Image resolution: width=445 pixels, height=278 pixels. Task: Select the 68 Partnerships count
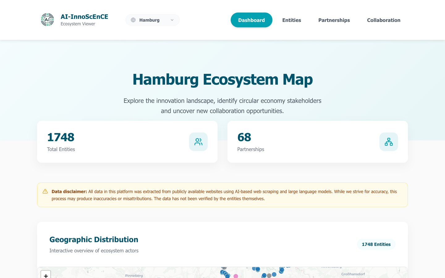tap(244, 137)
